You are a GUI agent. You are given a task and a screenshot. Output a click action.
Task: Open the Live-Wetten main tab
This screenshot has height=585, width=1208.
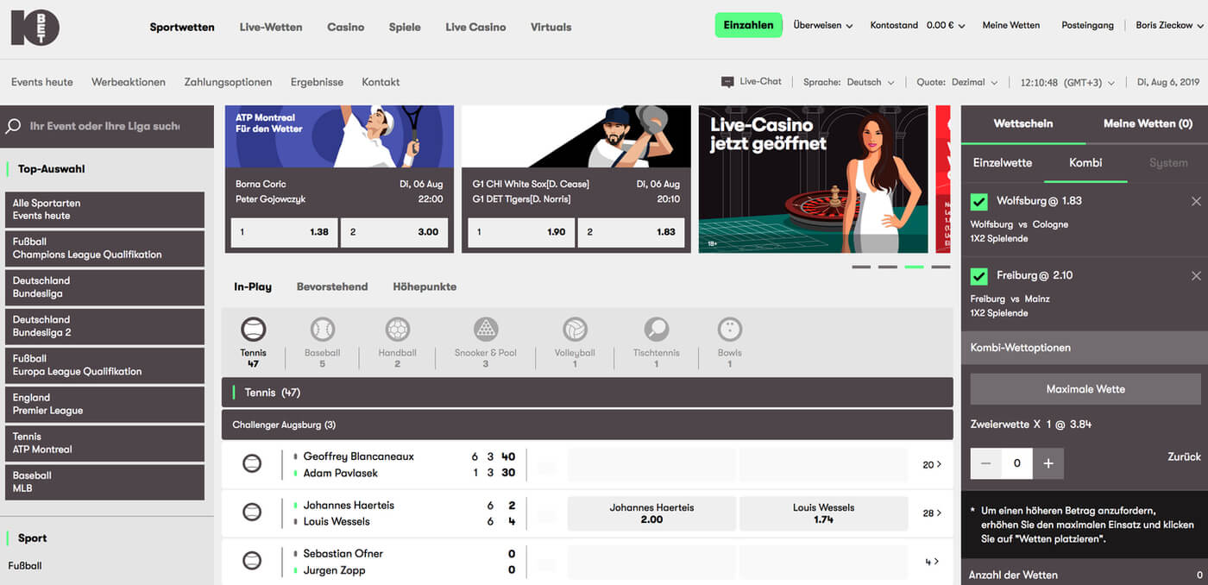pos(271,27)
